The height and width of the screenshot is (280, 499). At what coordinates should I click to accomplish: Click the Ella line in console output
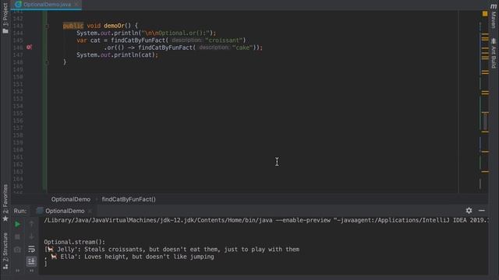coord(129,257)
